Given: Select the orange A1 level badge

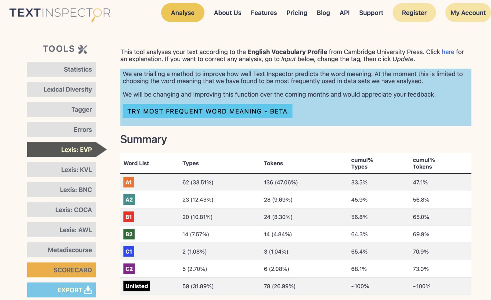Looking at the screenshot, I should 129,182.
